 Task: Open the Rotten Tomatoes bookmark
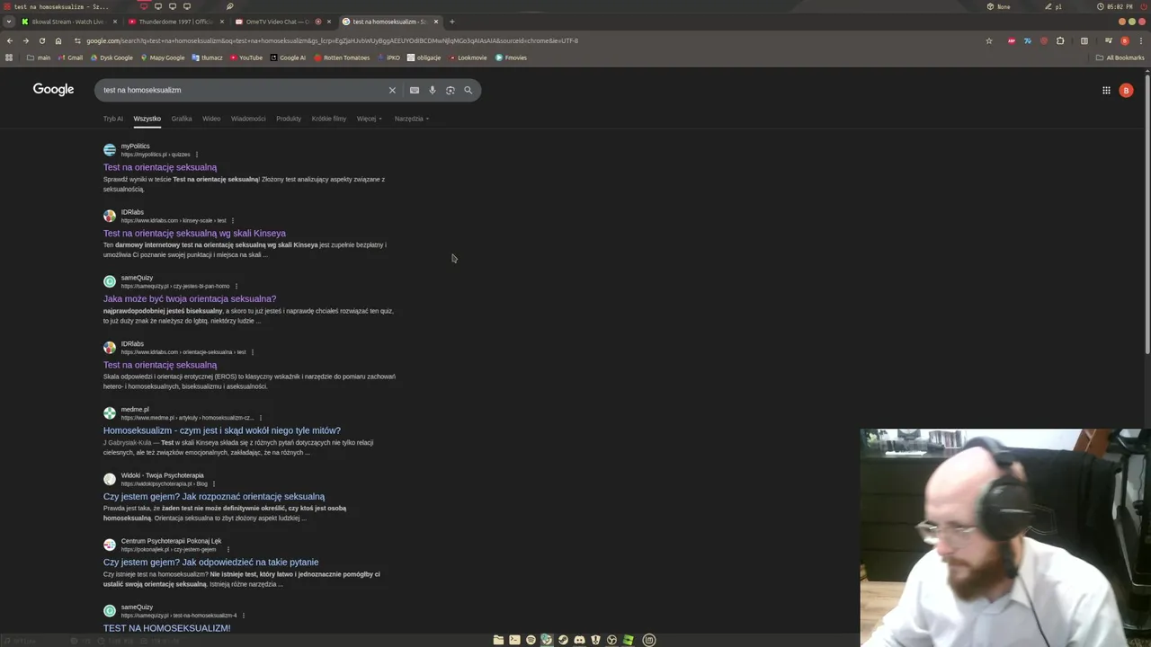click(342, 58)
